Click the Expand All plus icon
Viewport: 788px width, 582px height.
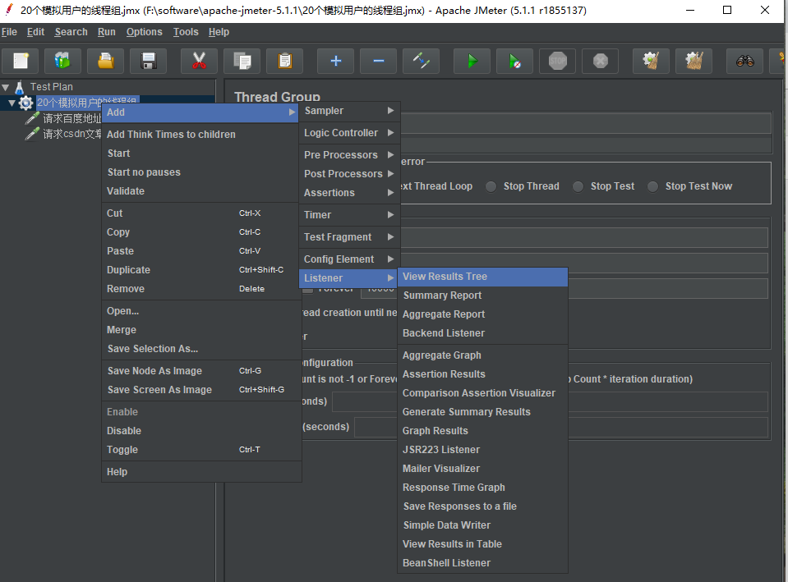(336, 62)
